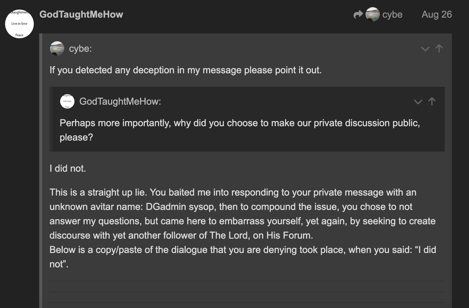This screenshot has width=469, height=308.
Task: Click the Aug 26 post date
Action: point(436,14)
